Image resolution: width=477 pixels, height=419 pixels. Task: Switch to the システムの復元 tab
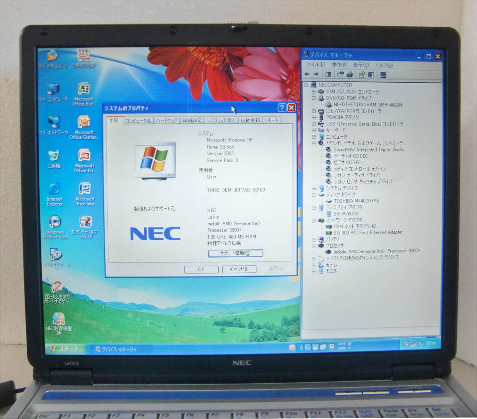pyautogui.click(x=221, y=120)
